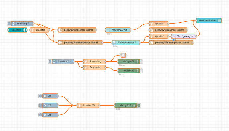Screen dimensions: 229x131
Task: Click the status value "2" below Tempsensor Al1
Action: tap(110, 34)
